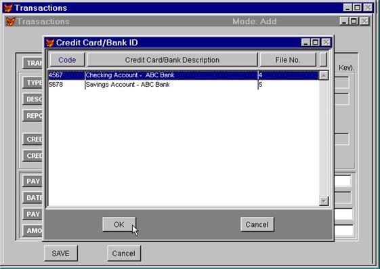Click the TRAN label button in Transactions form
Viewport: 380px width, 269px height.
coord(33,63)
